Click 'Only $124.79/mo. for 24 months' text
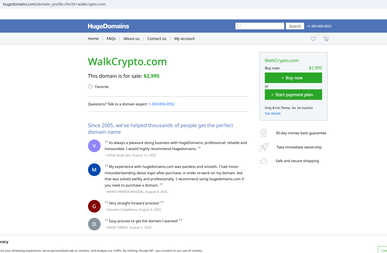387x253 pixels. click(x=289, y=108)
